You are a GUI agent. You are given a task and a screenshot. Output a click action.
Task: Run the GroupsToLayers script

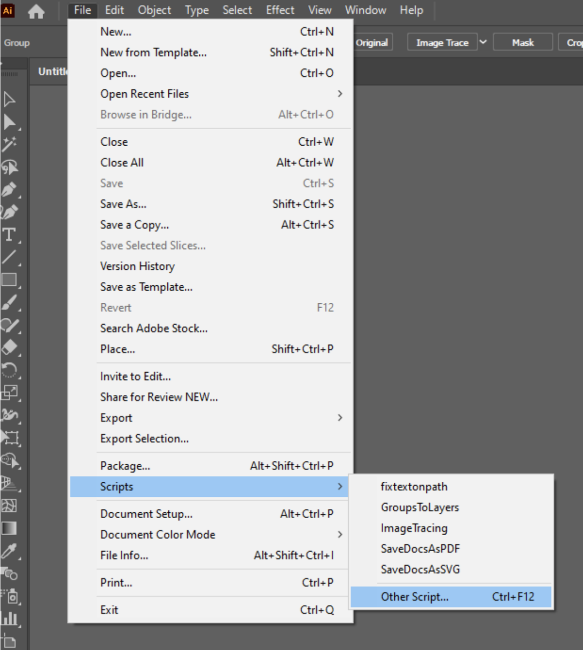(451, 507)
